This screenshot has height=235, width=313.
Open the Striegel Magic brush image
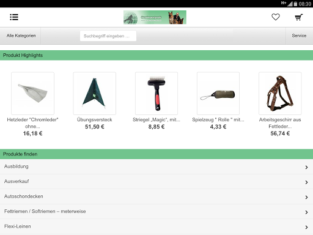coord(156,93)
